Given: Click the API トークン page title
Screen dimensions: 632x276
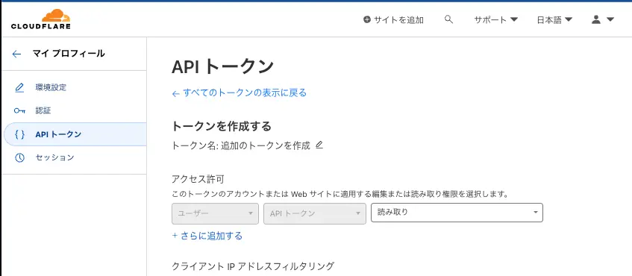Looking at the screenshot, I should click(x=223, y=66).
